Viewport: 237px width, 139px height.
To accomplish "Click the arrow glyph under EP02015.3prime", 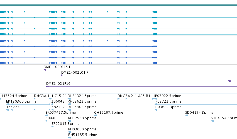I will tap(52, 126).
